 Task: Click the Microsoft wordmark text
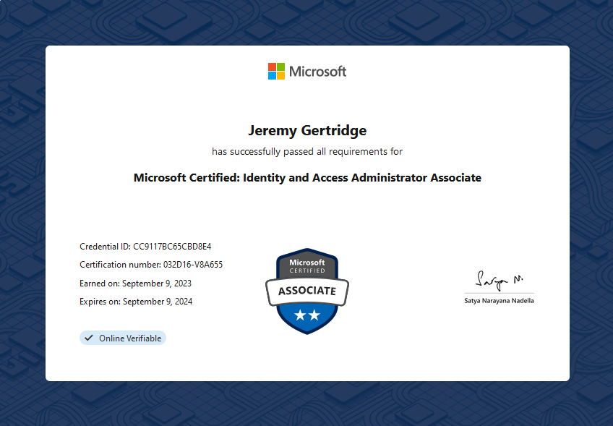coord(318,72)
